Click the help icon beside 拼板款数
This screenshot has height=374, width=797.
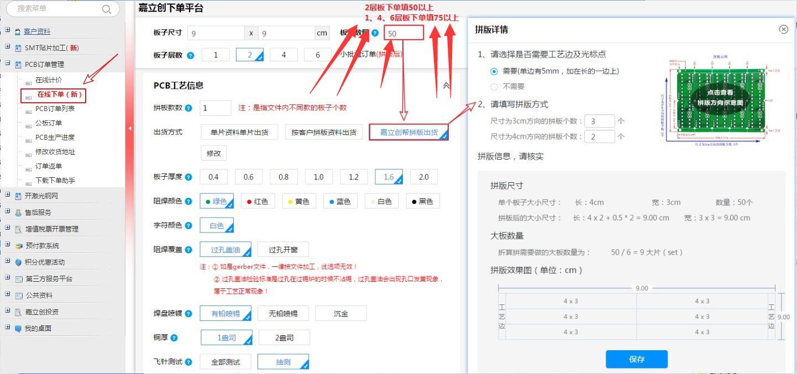[188, 108]
